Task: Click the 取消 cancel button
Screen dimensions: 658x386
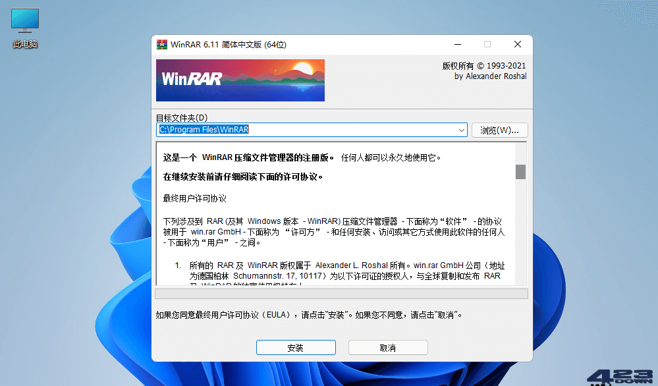Action: pos(388,347)
